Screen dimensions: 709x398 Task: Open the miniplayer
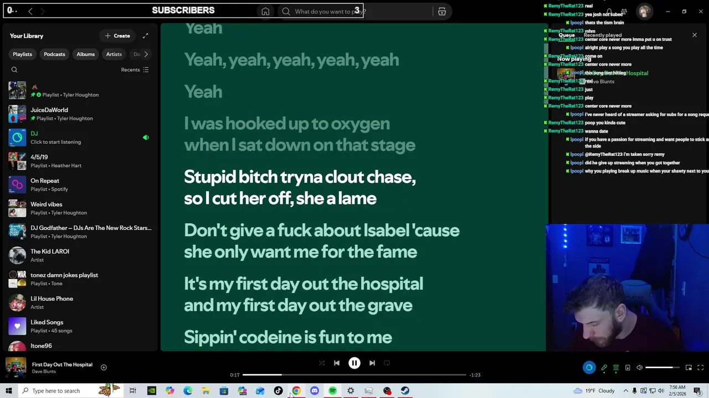[689, 368]
